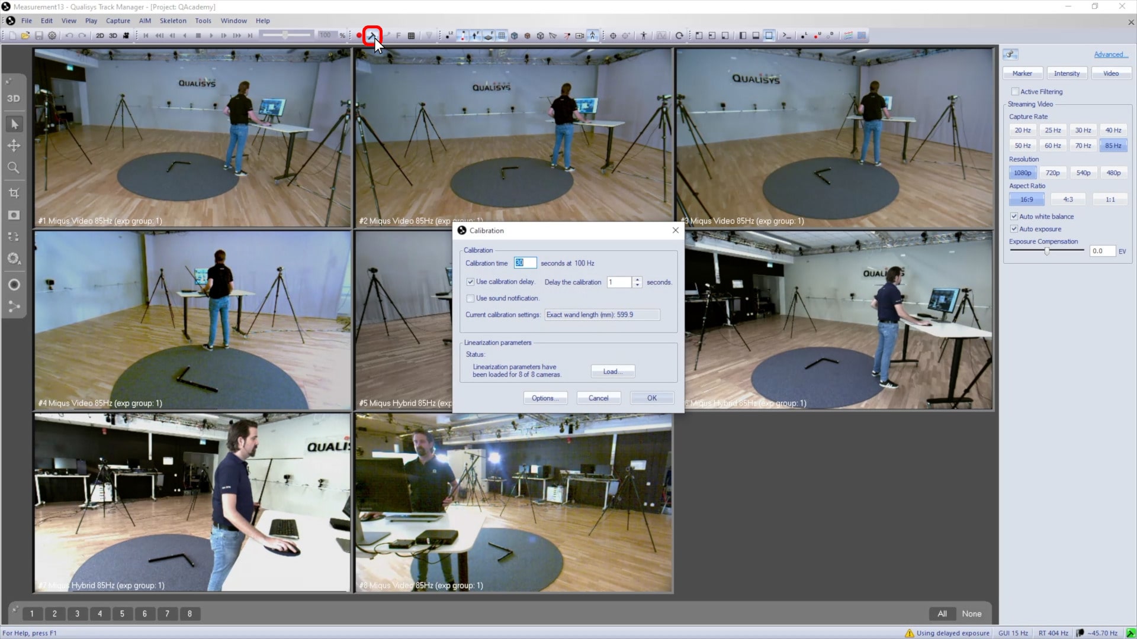Screen dimensions: 1137x639
Task: Uncheck Use calibration delay
Action: pyautogui.click(x=470, y=282)
